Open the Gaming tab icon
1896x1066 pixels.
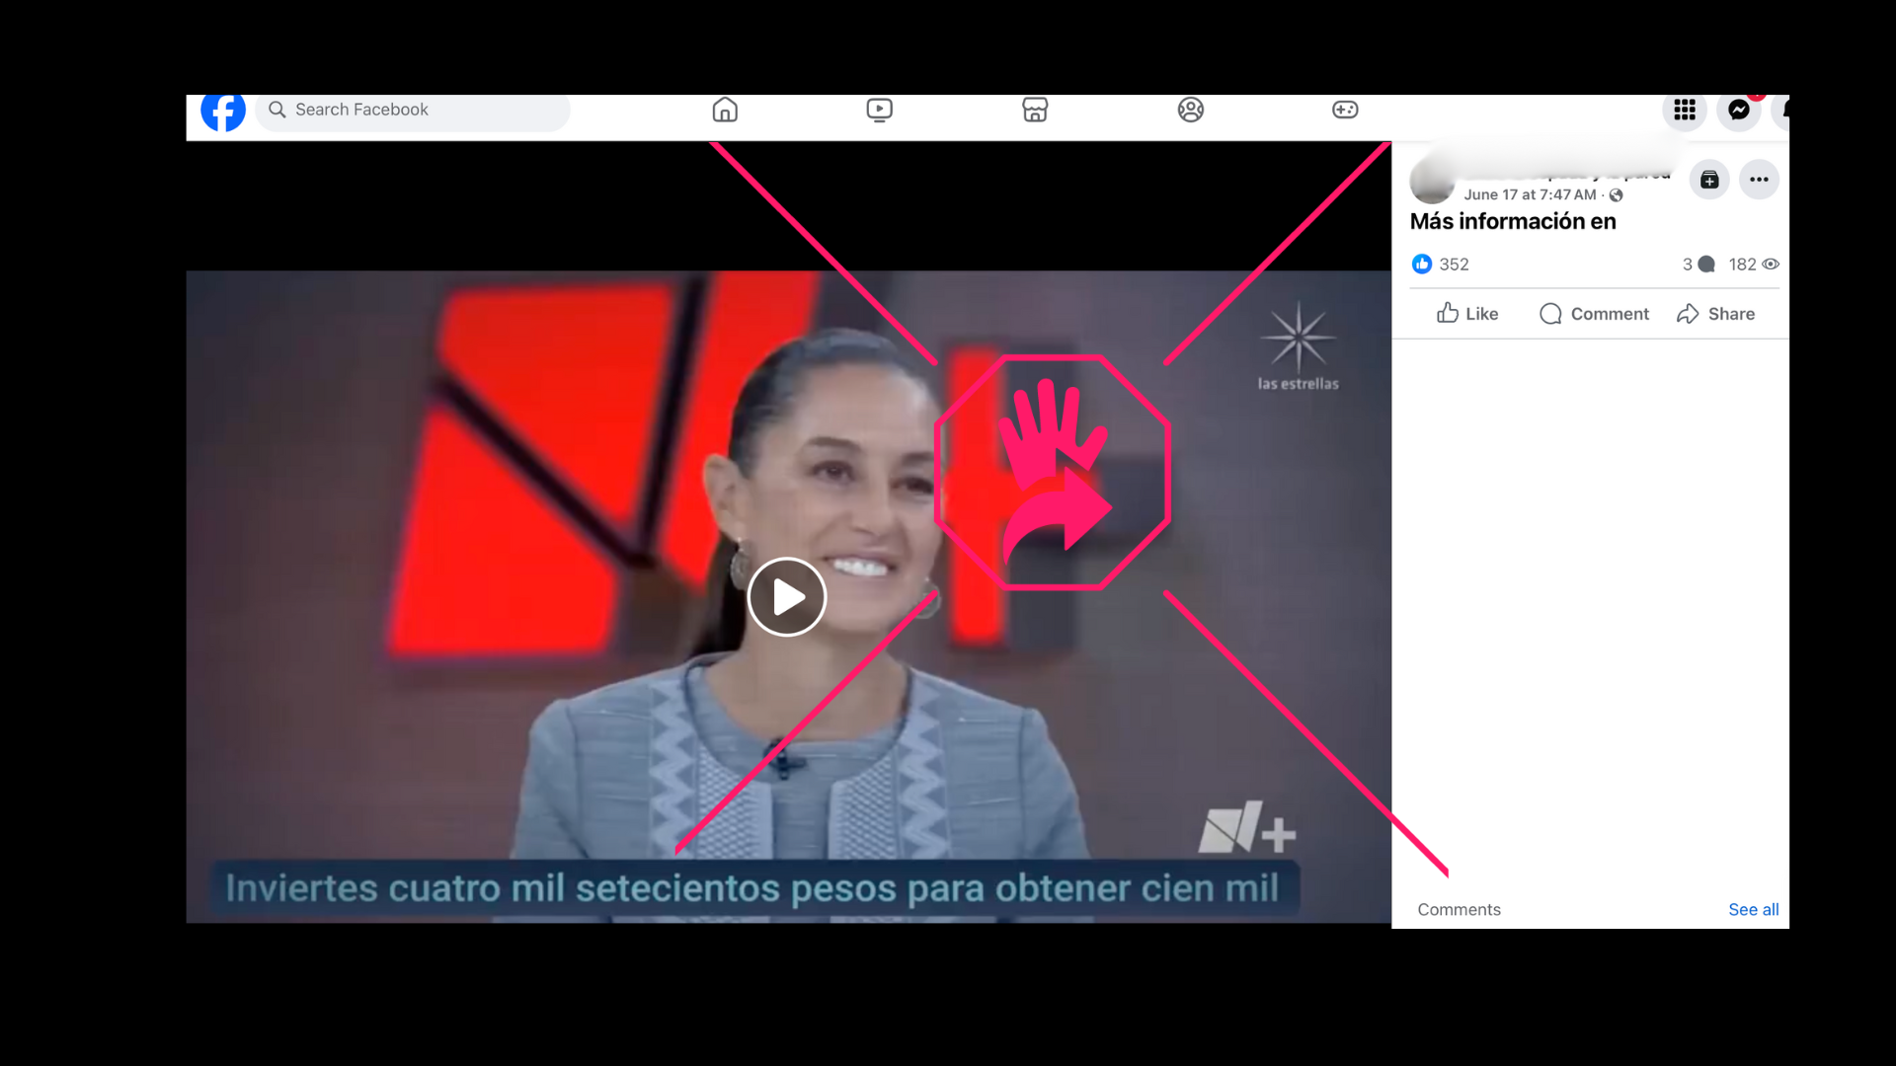pos(1344,110)
